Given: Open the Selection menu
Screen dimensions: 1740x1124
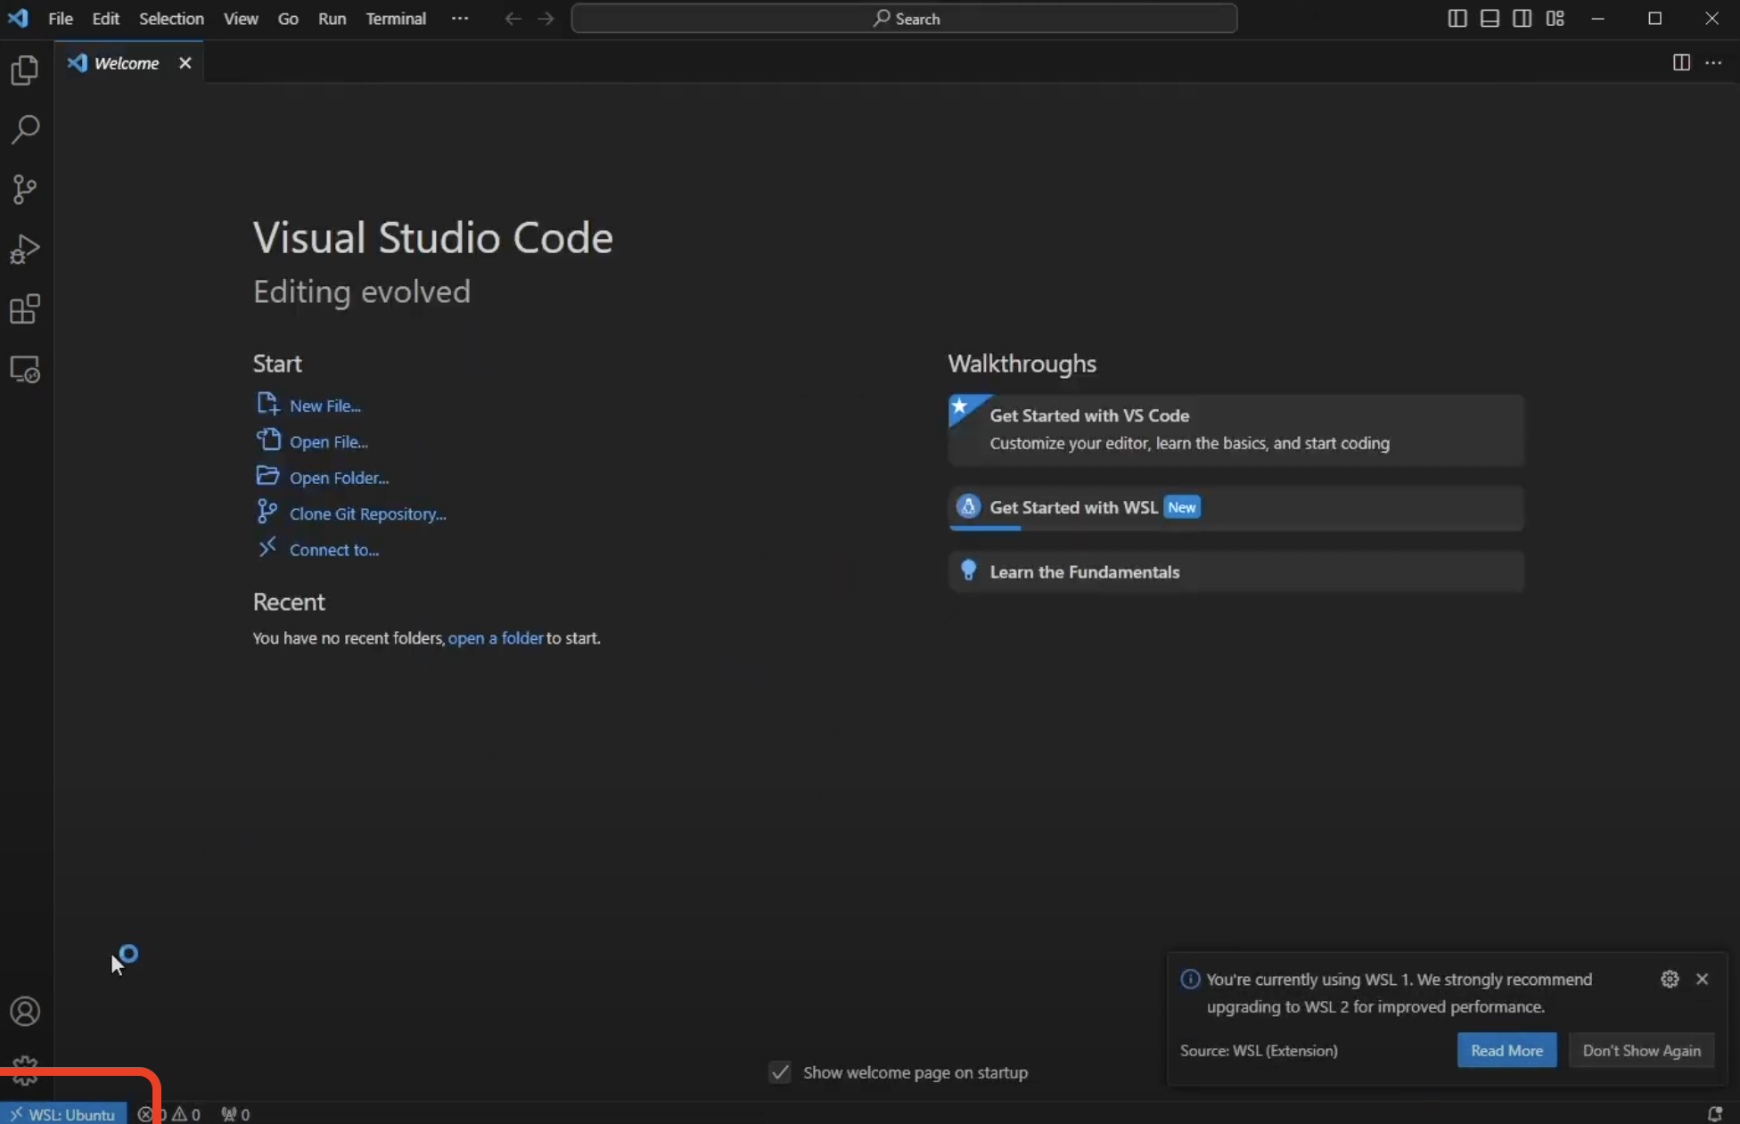Looking at the screenshot, I should [171, 19].
